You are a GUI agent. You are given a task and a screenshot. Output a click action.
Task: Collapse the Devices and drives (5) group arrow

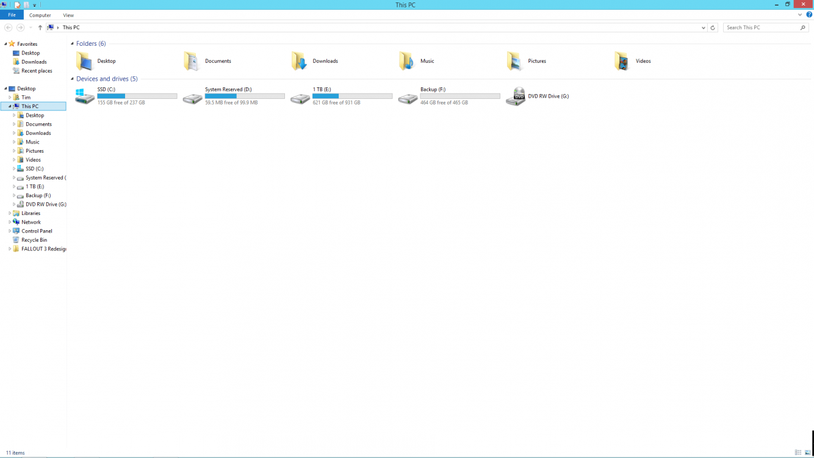pos(72,79)
